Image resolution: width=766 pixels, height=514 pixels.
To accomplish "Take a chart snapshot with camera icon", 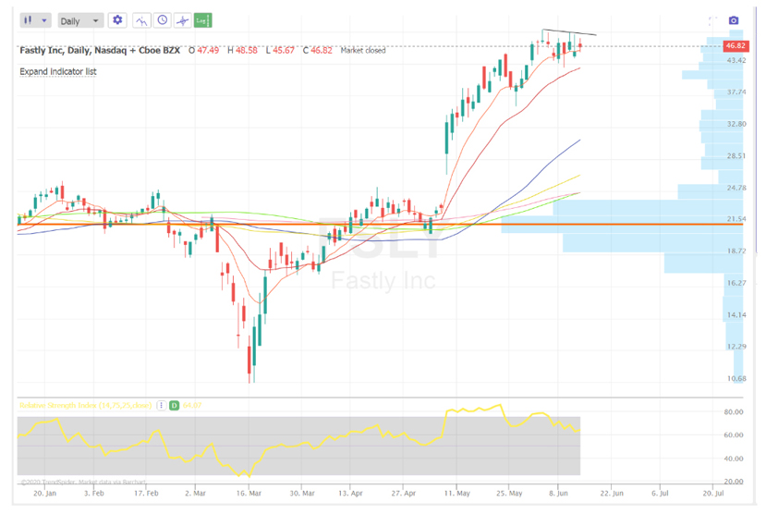I will point(734,20).
